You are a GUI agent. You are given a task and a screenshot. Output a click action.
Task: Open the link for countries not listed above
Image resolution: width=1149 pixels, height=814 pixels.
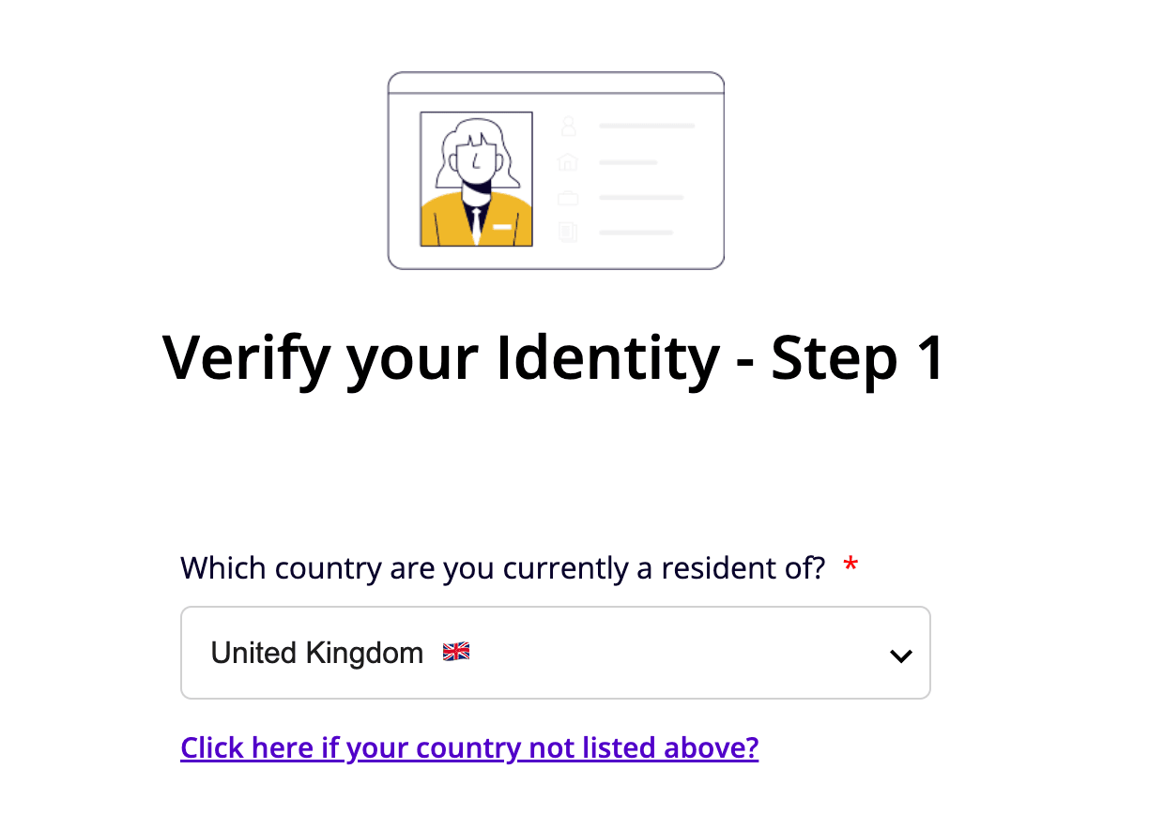coord(469,748)
